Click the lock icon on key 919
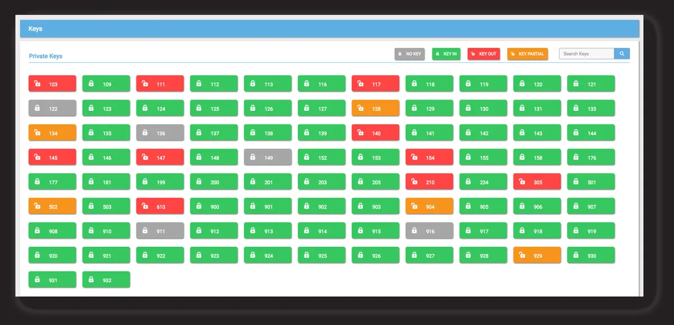 pyautogui.click(x=576, y=231)
